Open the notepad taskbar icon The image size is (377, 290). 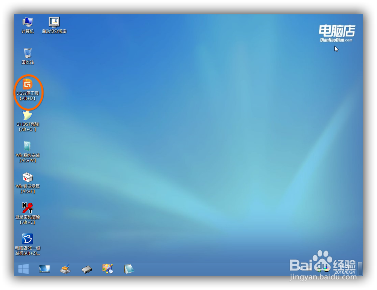(129, 269)
